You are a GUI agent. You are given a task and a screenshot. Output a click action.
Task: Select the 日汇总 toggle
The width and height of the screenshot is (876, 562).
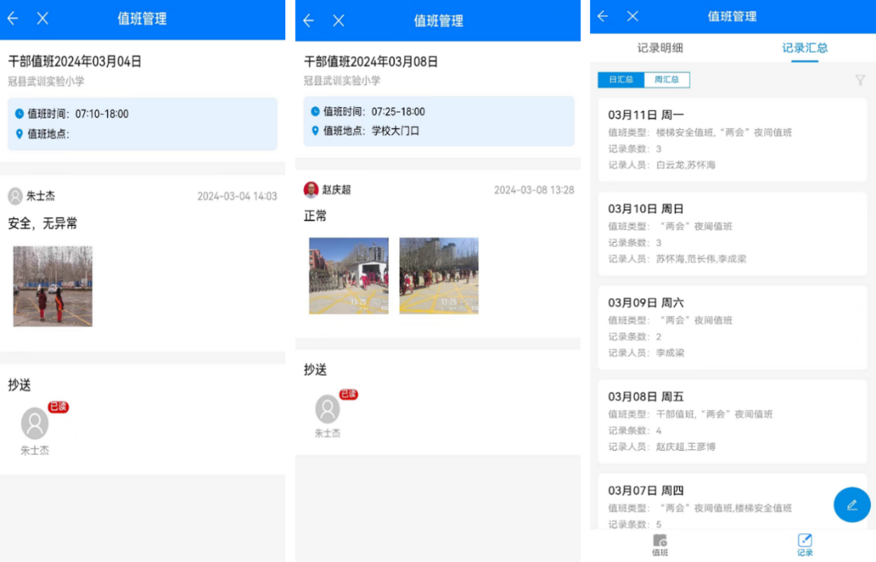click(621, 80)
